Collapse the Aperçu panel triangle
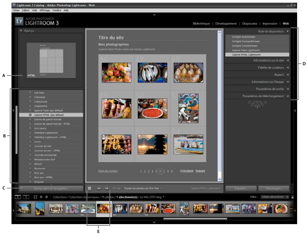 coord(21,31)
